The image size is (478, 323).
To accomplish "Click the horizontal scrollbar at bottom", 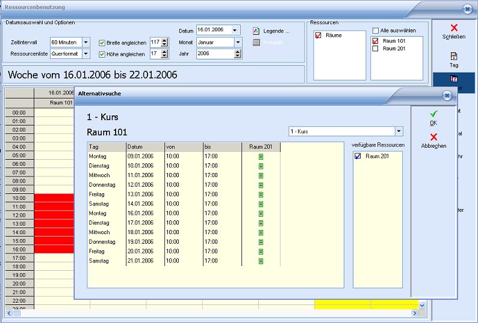I will click(x=217, y=313).
